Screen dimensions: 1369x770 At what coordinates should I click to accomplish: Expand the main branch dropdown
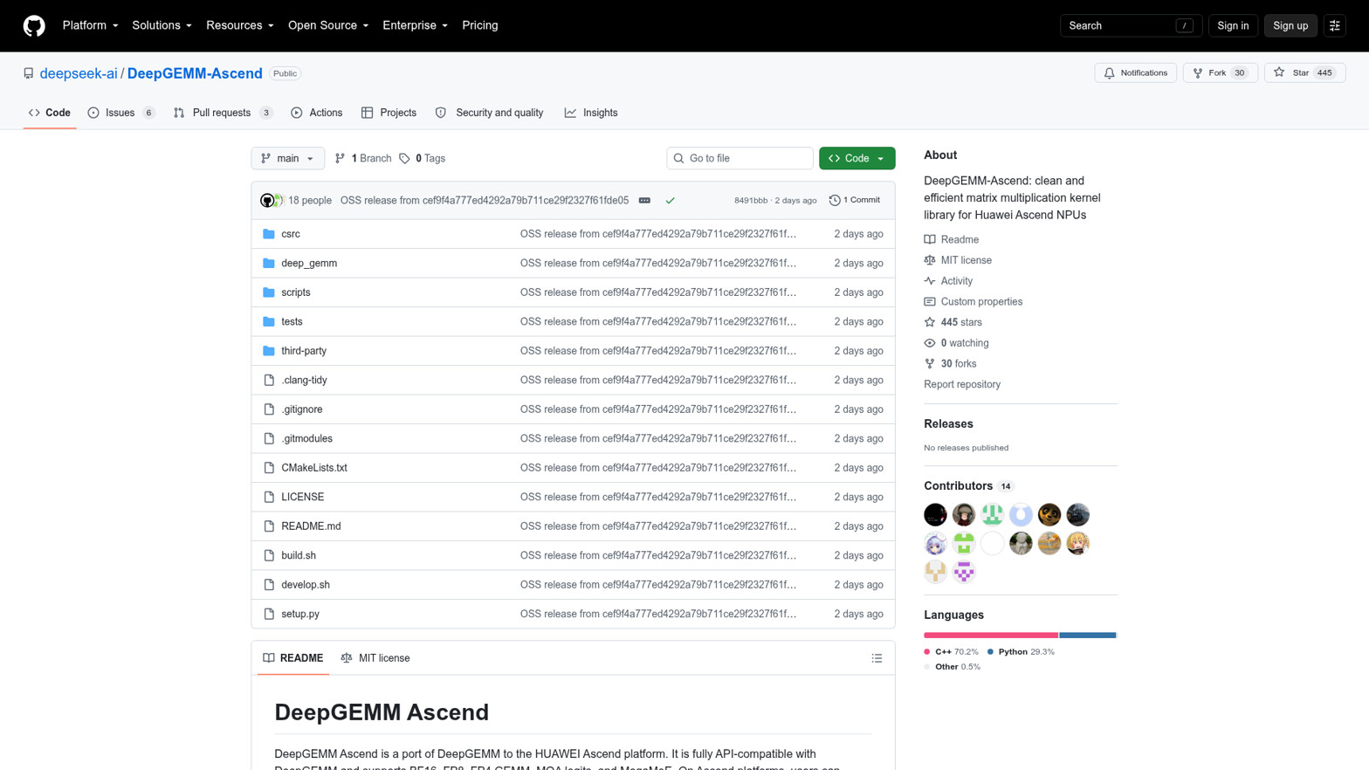pyautogui.click(x=287, y=158)
